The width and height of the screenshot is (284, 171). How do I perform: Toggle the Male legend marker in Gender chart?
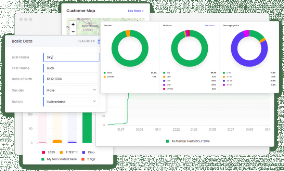coord(105,73)
